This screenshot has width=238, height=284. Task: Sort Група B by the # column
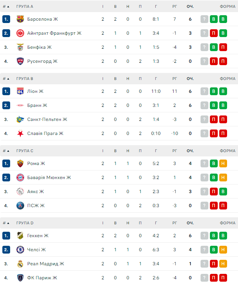[6, 78]
